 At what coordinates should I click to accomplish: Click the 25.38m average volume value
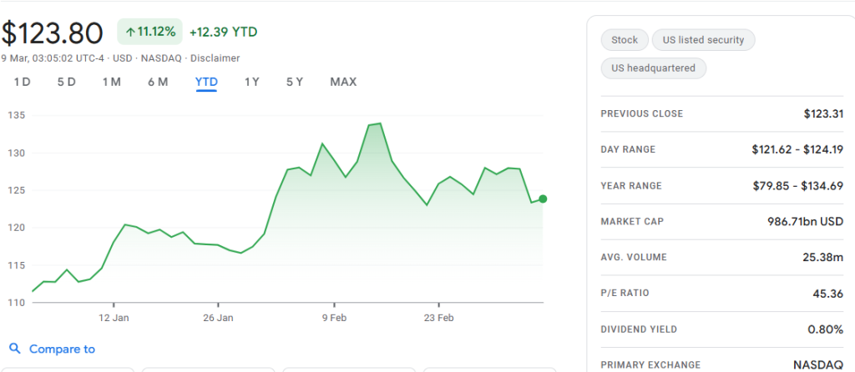click(822, 257)
